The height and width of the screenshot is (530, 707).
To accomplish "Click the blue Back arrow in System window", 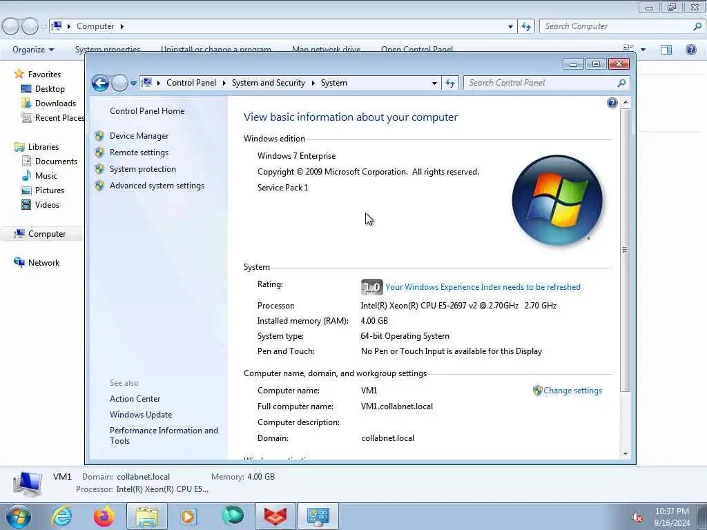I will click(x=100, y=83).
